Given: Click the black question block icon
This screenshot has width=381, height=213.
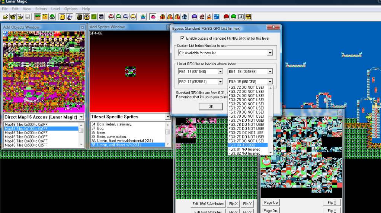Looking at the screenshot, I should 80,17.
